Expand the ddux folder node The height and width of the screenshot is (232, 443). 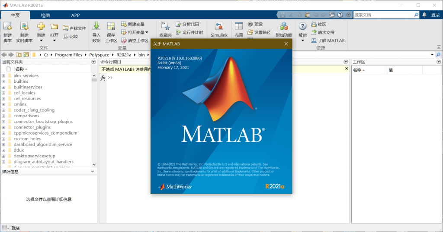(3, 150)
